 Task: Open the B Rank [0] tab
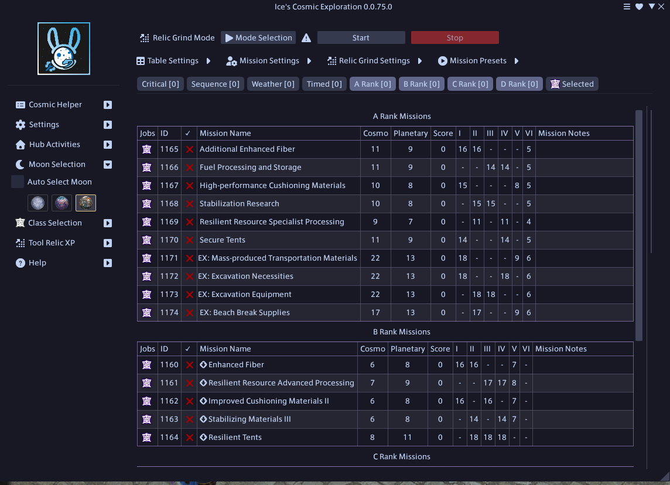point(422,84)
